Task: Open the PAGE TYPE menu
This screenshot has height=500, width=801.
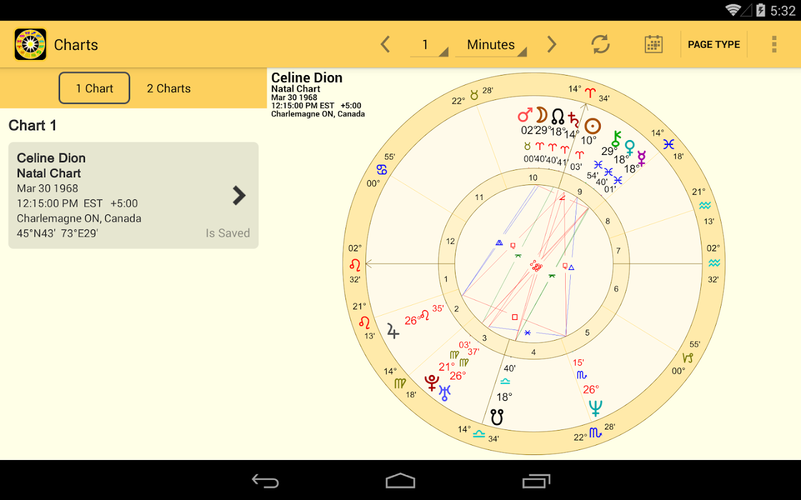Action: click(x=714, y=44)
